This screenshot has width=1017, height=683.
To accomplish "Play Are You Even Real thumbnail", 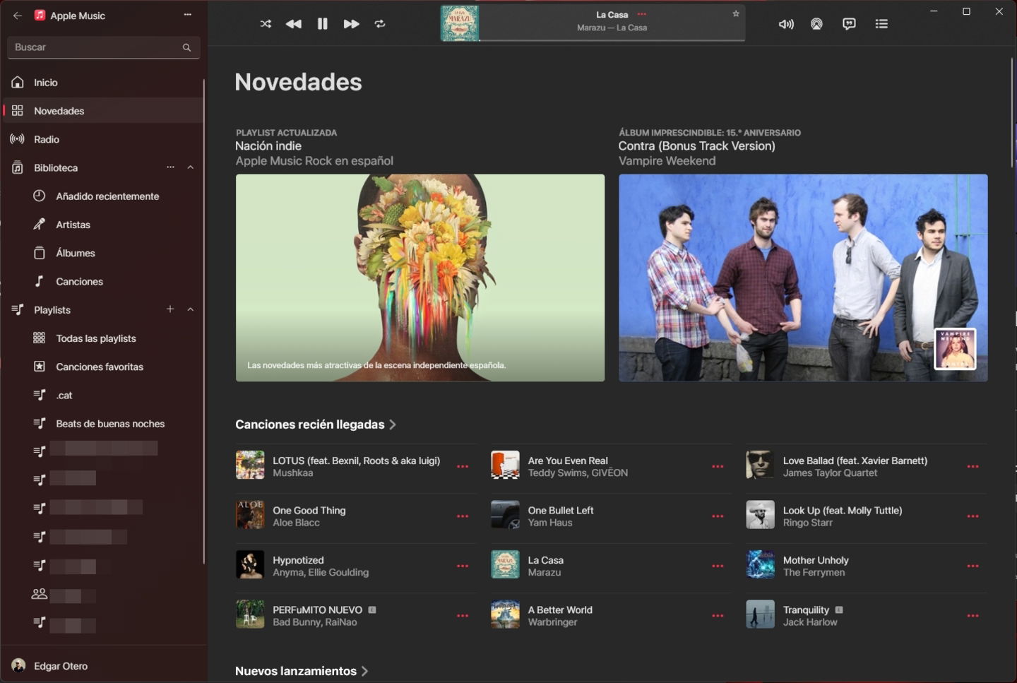I will click(505, 465).
